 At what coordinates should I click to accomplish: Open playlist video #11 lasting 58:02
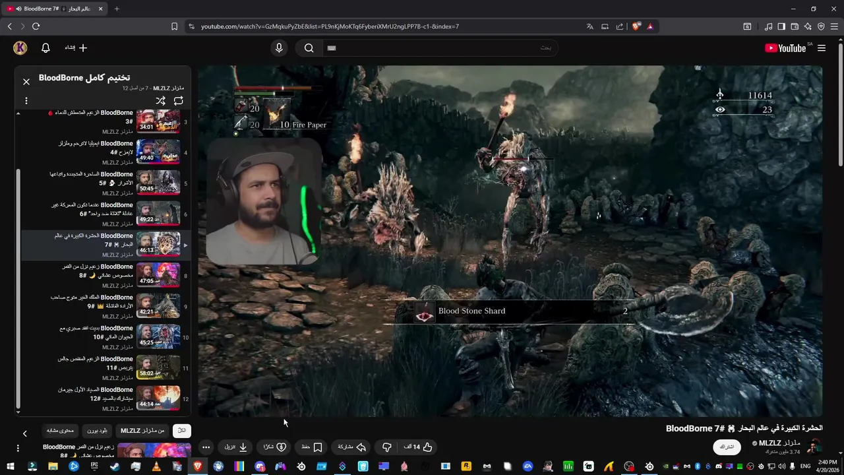(x=158, y=367)
